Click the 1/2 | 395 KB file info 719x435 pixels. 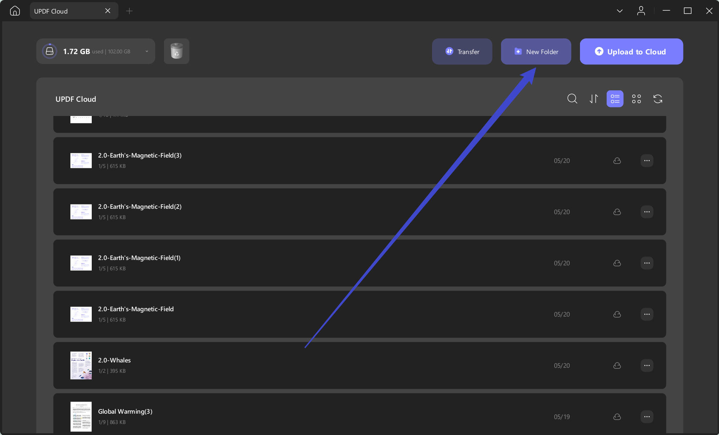112,371
